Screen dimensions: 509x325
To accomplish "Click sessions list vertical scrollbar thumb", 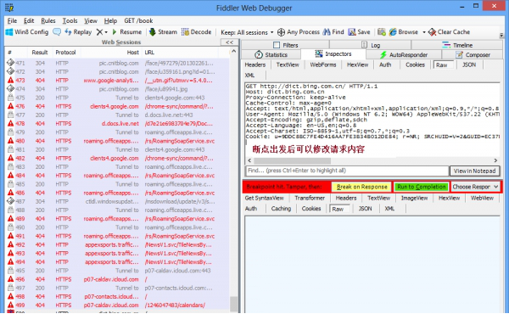I will click(x=234, y=304).
